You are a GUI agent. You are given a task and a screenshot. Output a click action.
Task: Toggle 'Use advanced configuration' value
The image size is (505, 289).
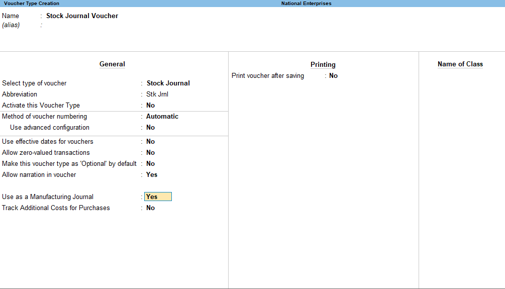pyautogui.click(x=150, y=127)
